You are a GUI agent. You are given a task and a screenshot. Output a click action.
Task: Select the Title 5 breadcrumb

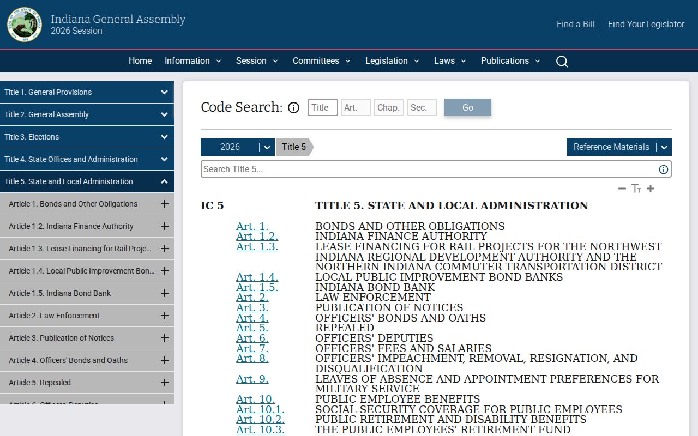tap(294, 147)
